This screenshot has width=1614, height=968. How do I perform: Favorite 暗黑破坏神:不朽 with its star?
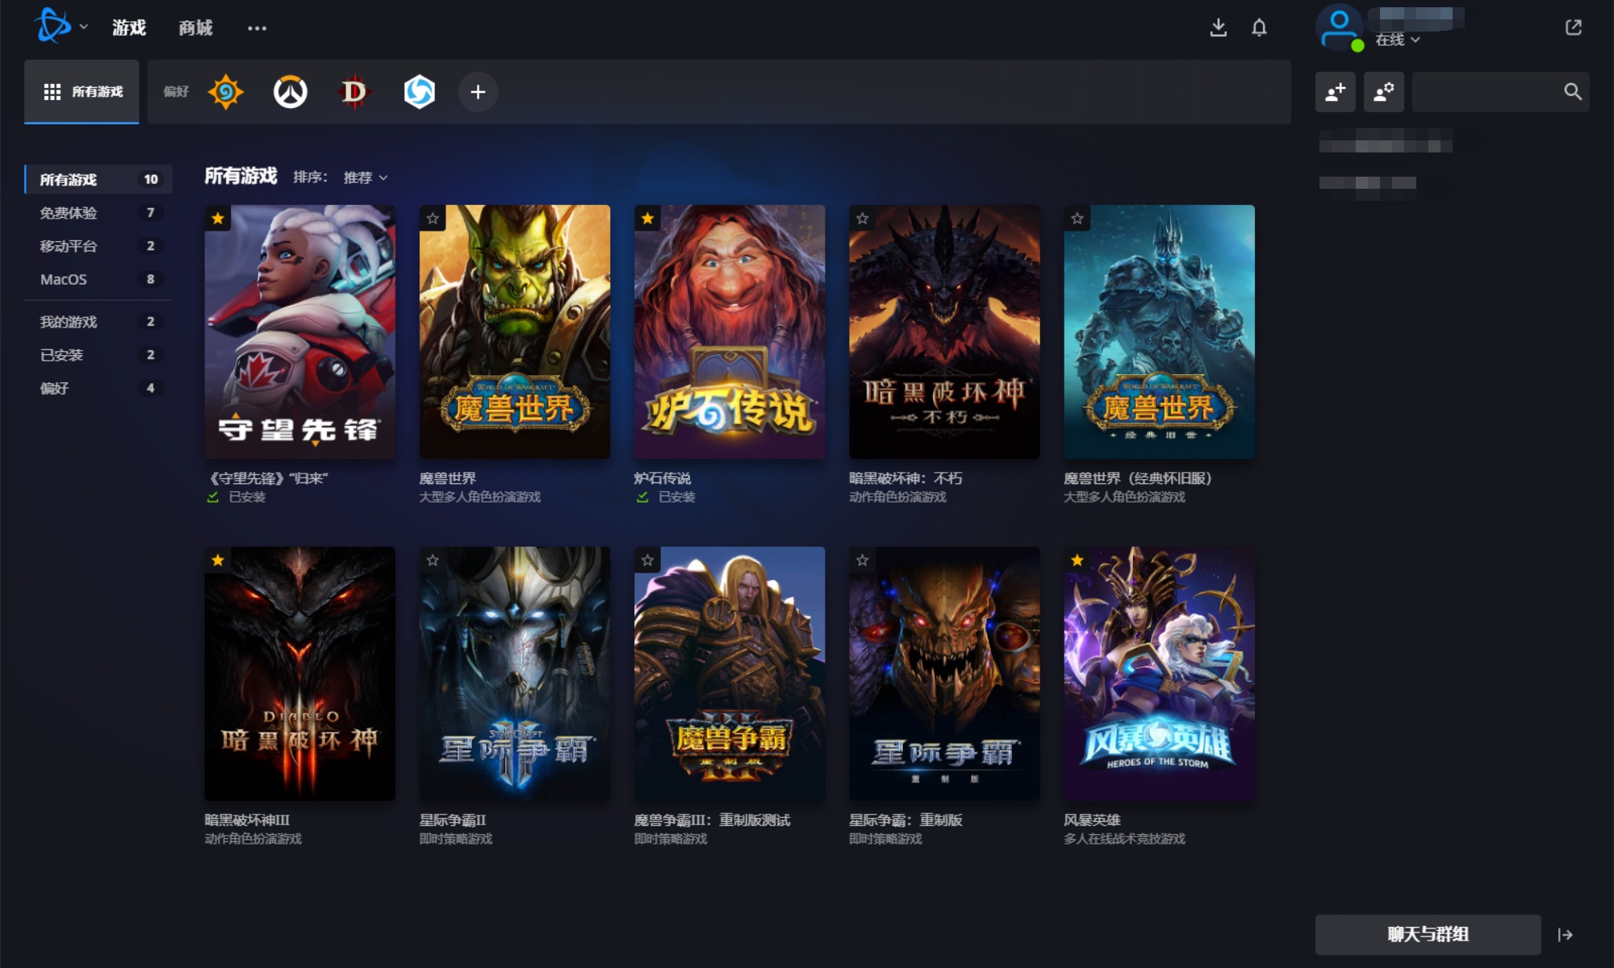[x=863, y=219]
